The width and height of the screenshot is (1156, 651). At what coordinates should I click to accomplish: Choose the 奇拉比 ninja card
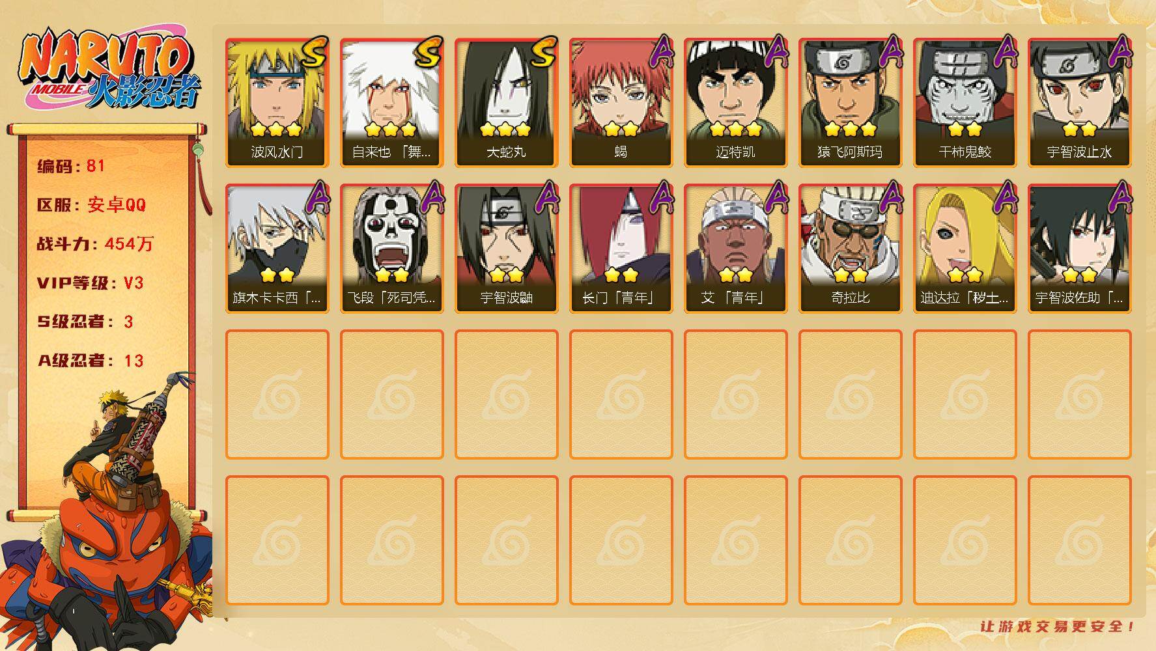[851, 248]
